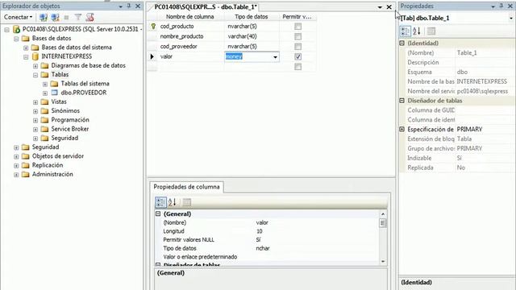Image resolution: width=516 pixels, height=290 pixels.
Task: Expand the dbo.PROVEEDOR table node
Action: [x=45, y=93]
